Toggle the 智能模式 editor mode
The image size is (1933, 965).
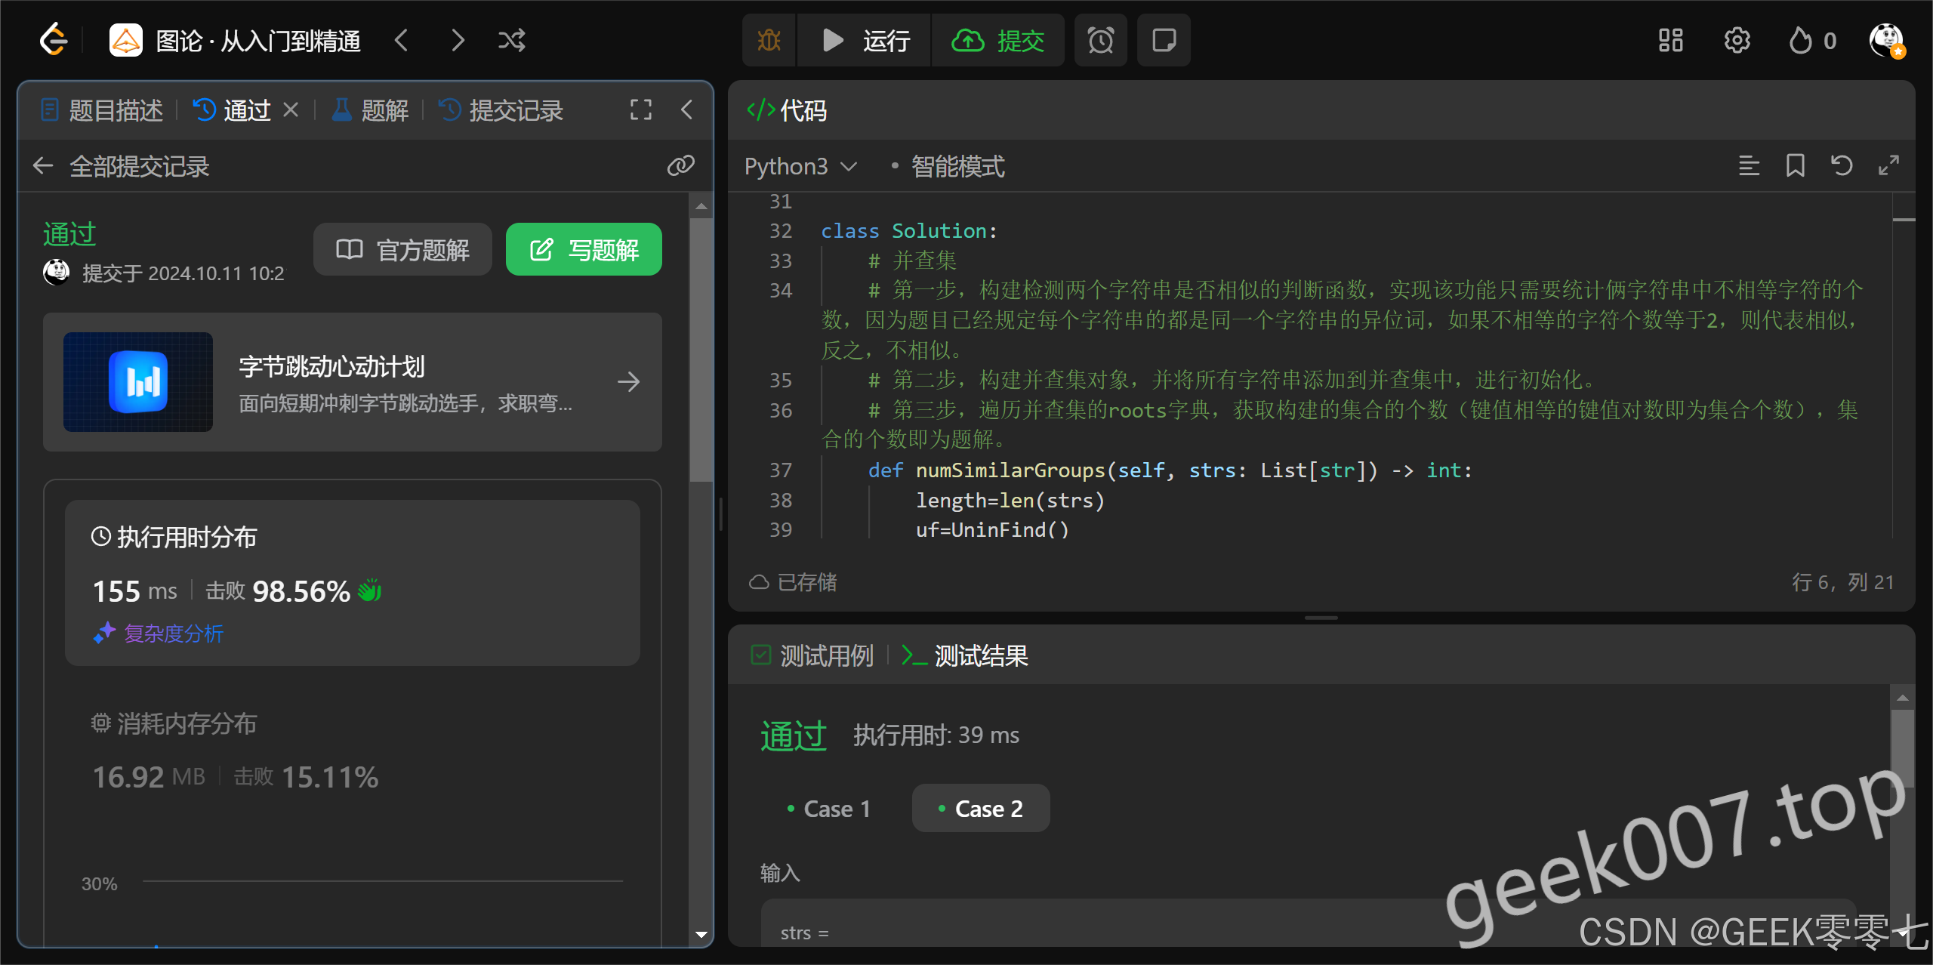pyautogui.click(x=957, y=166)
